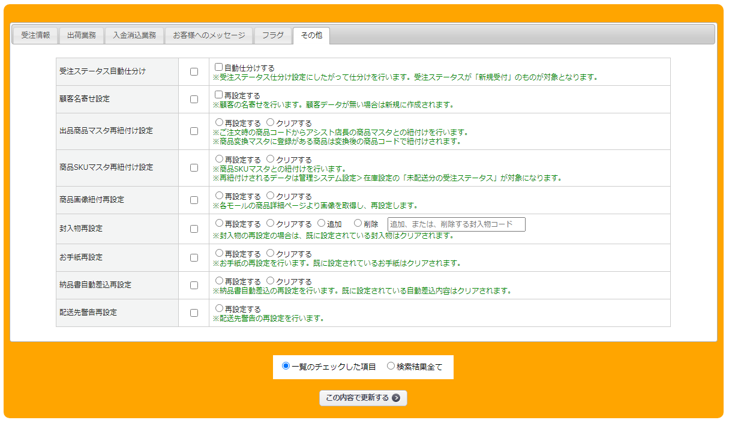Select 再設定する for お手紙再設定

tap(219, 253)
